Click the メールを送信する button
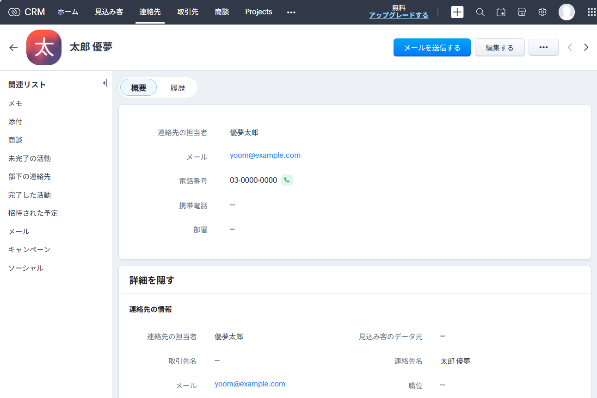 pos(432,47)
